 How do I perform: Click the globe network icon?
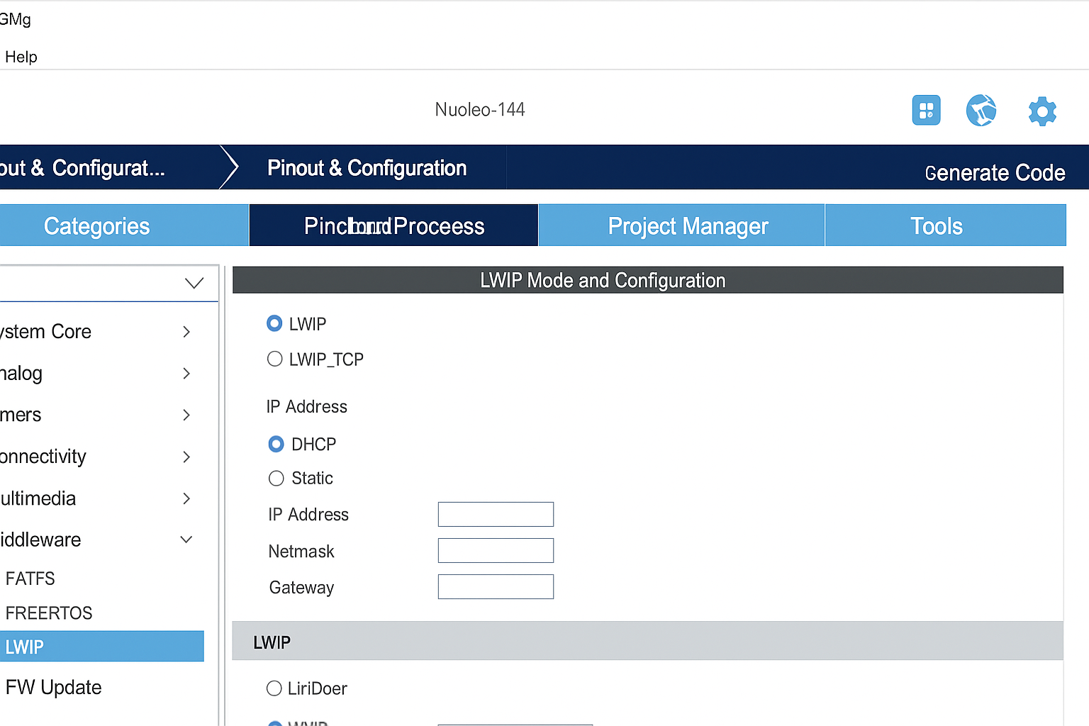[981, 110]
